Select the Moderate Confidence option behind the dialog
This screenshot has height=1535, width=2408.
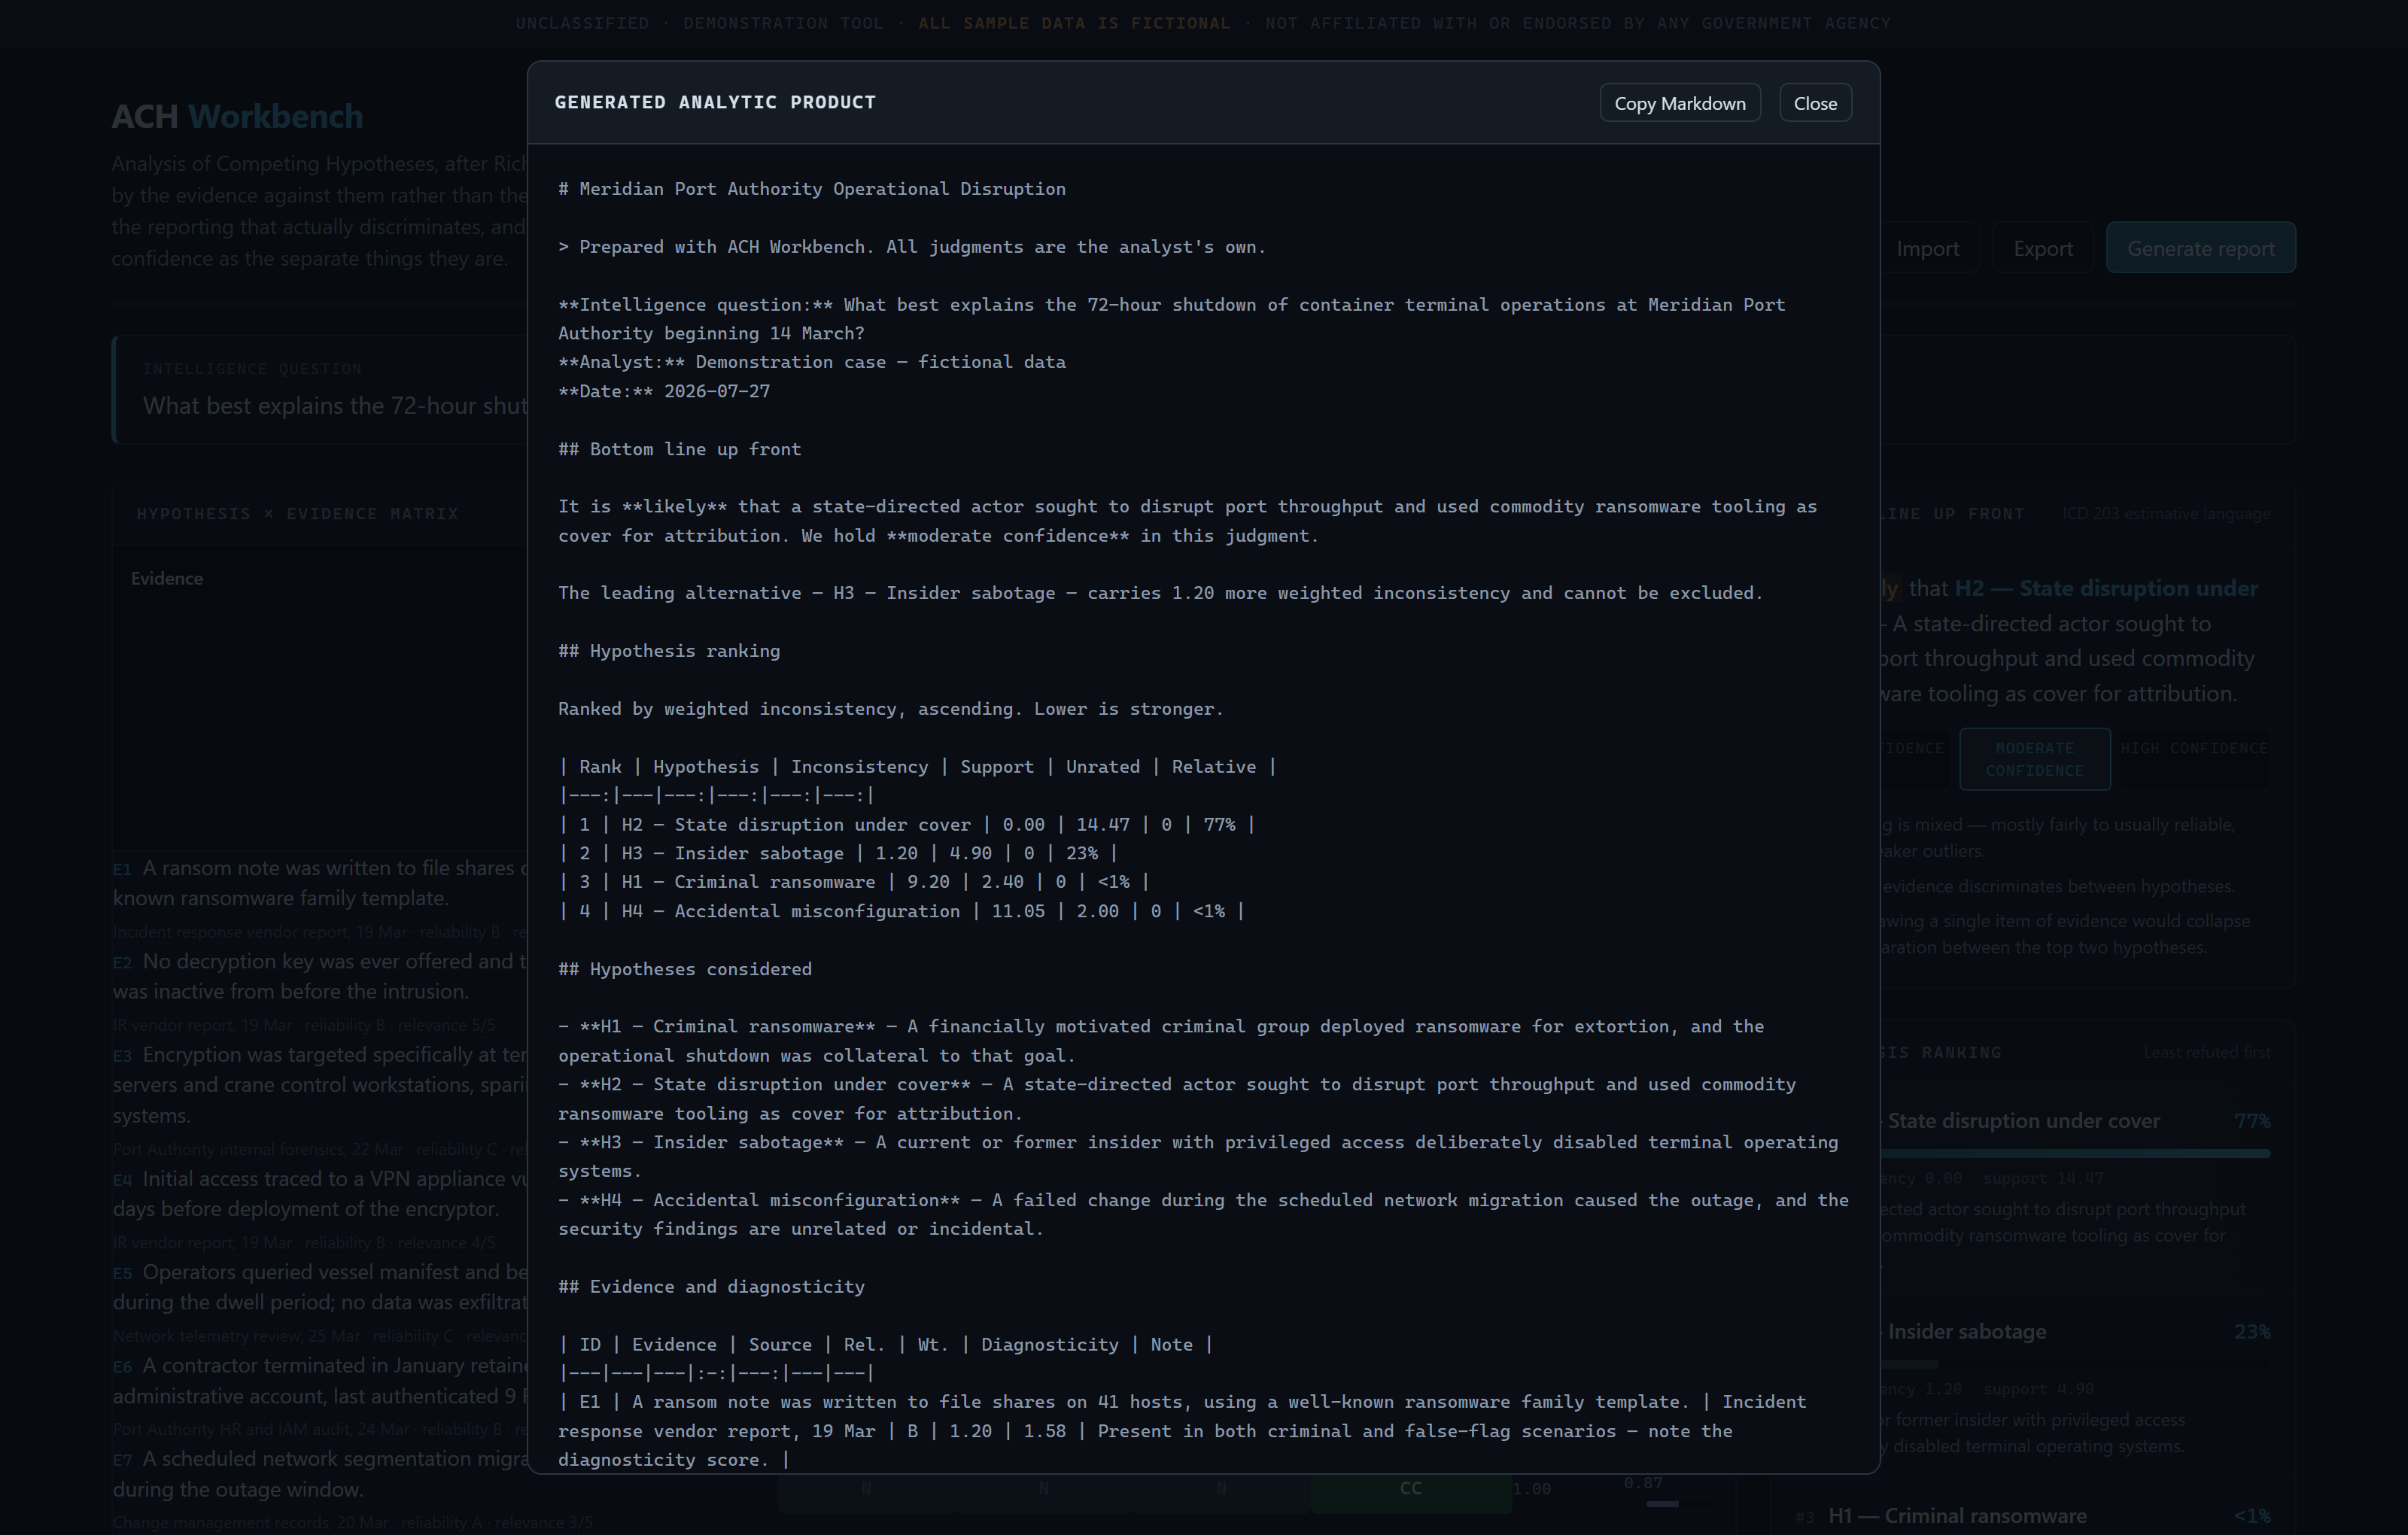[x=2034, y=759]
